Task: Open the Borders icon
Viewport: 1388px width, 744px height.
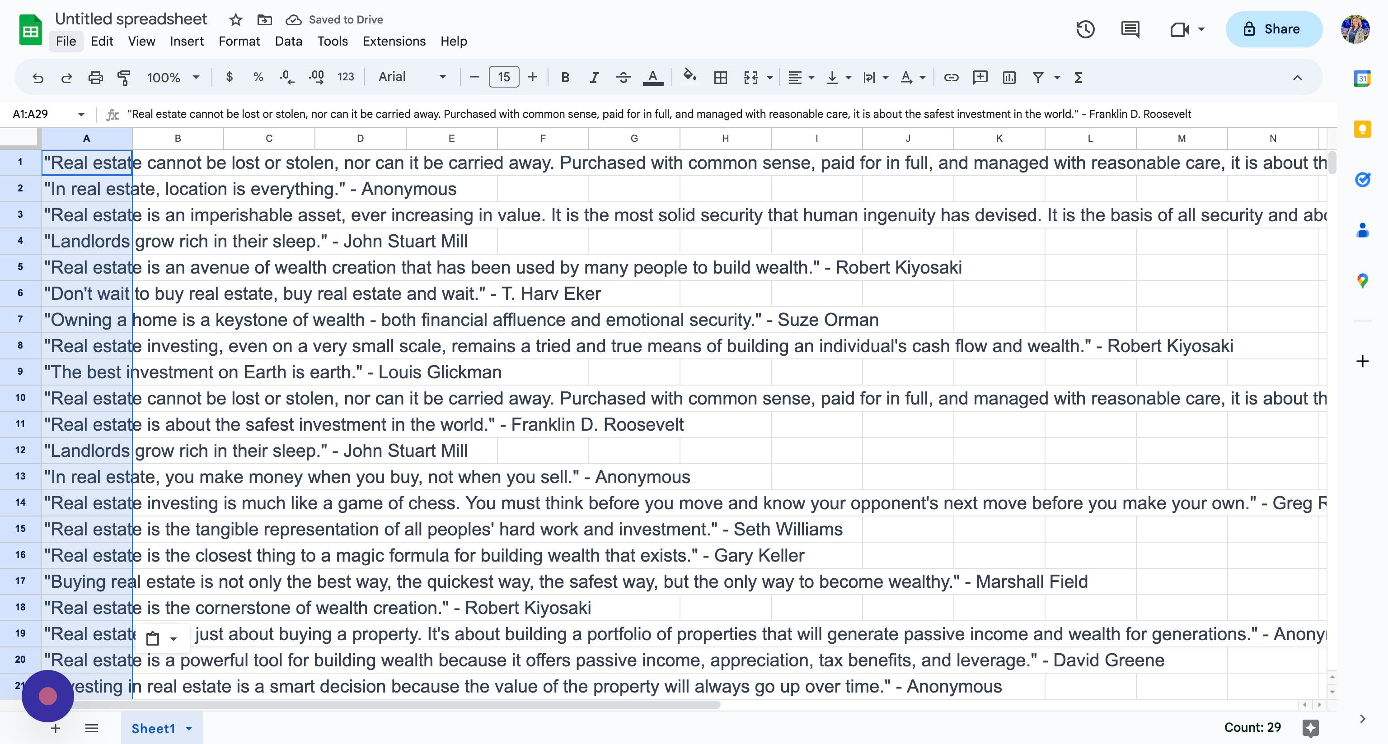Action: tap(720, 78)
